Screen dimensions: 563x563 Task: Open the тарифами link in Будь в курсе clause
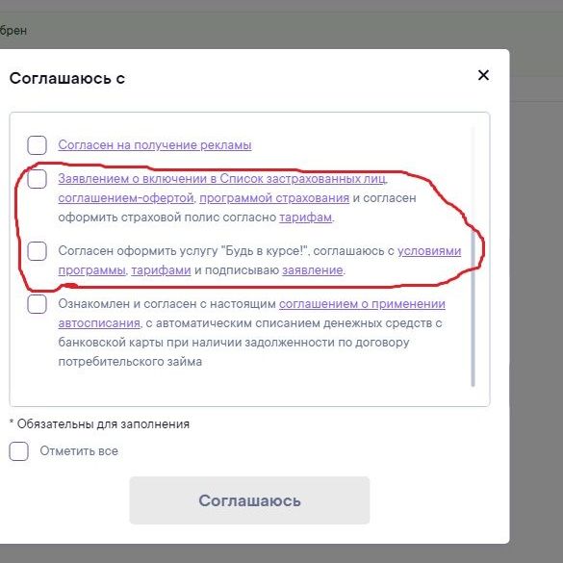pos(161,270)
